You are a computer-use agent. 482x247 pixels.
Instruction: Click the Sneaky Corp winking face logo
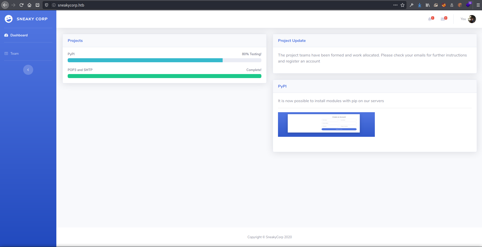[x=9, y=19]
